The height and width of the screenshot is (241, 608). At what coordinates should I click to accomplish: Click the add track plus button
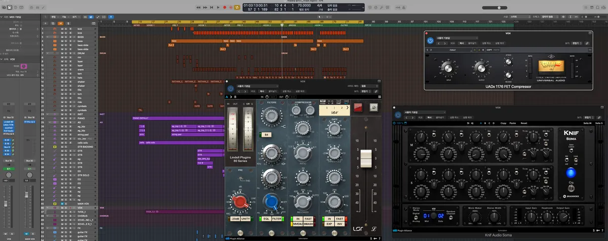pyautogui.click(x=45, y=23)
